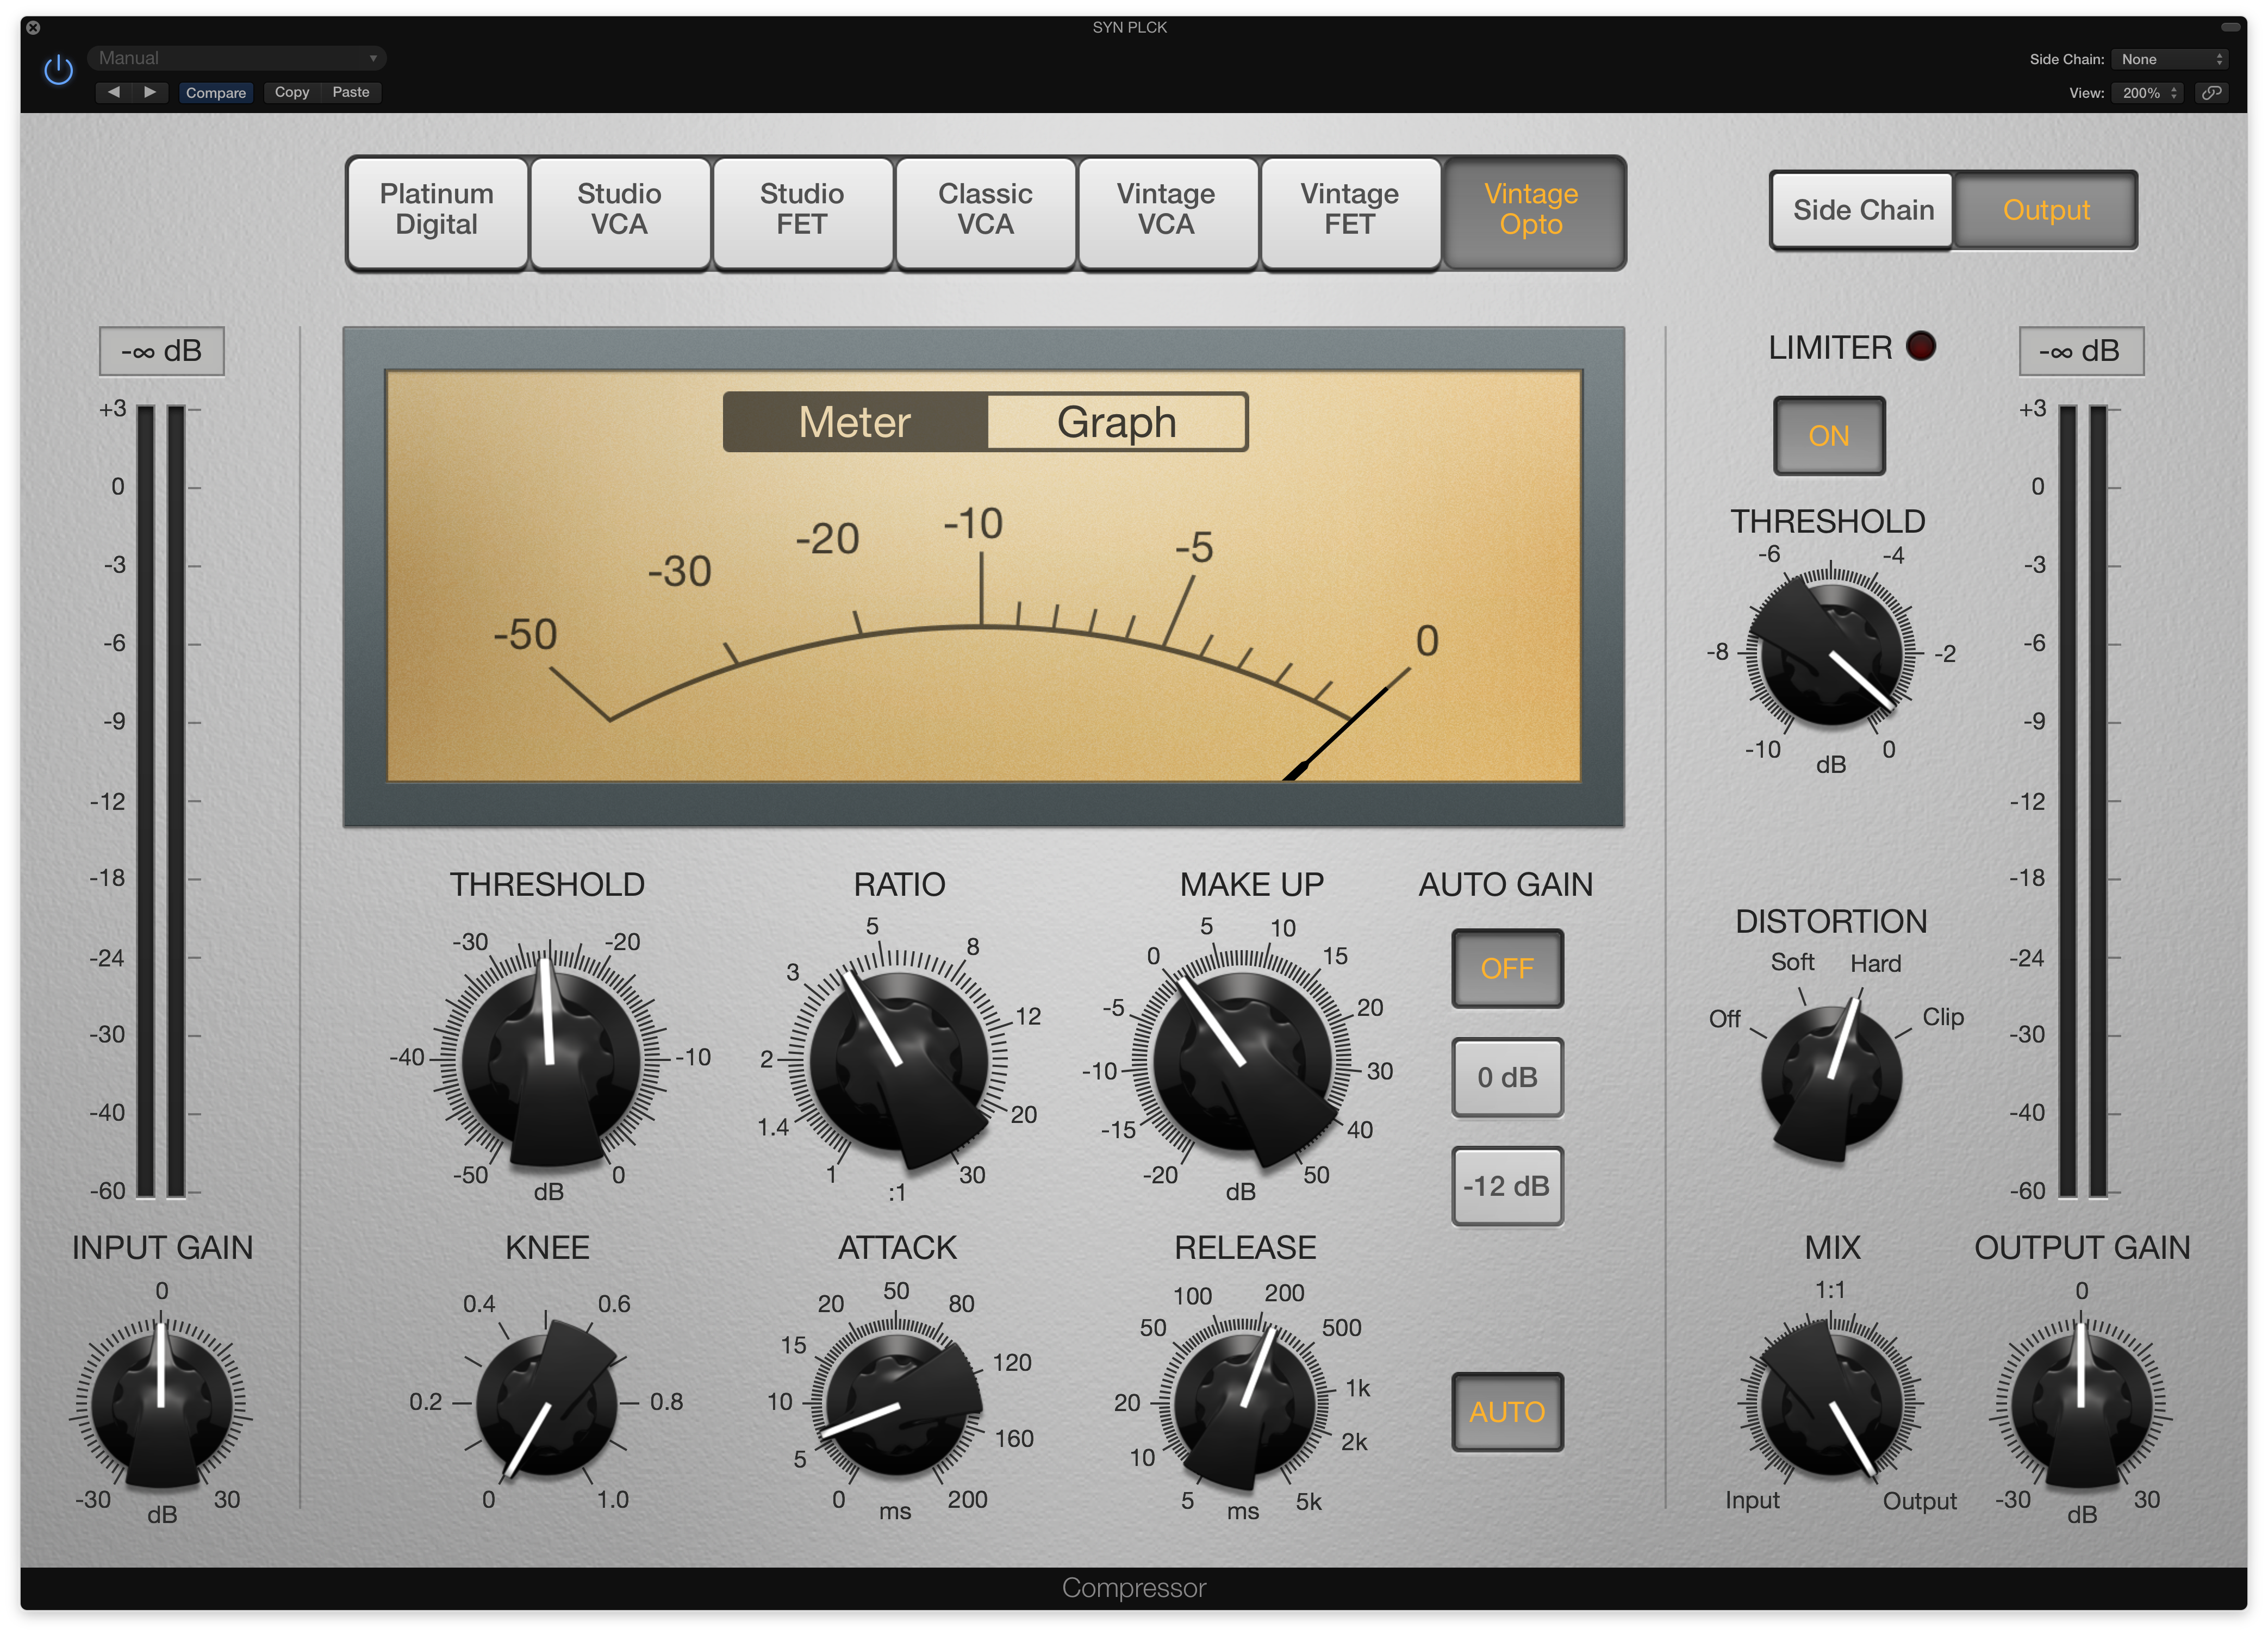Open the Manual preset dropdown
This screenshot has width=2268, height=1635.
[237, 58]
